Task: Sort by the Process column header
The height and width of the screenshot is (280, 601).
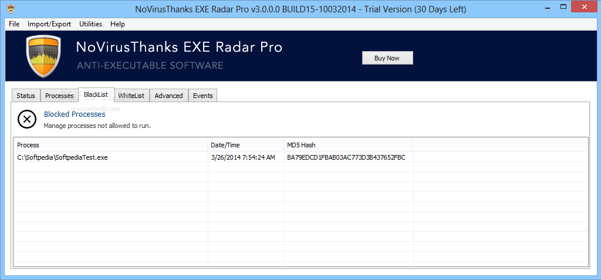Action: point(110,145)
